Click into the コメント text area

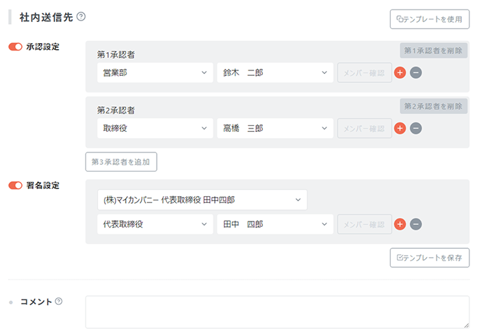(x=277, y=312)
